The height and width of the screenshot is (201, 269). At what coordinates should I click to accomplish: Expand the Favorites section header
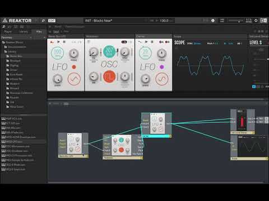pyautogui.click(x=24, y=37)
